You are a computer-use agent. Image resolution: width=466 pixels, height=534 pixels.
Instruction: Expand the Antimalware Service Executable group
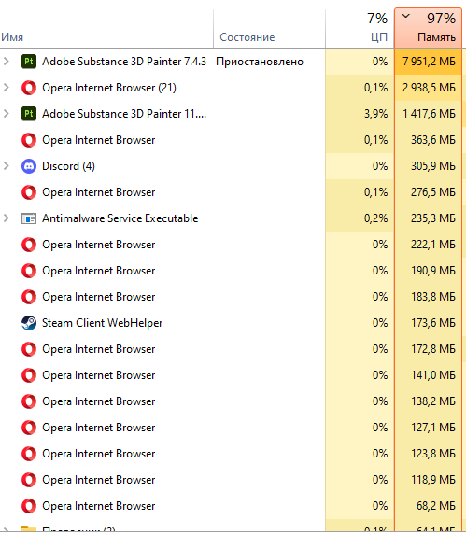(x=7, y=218)
